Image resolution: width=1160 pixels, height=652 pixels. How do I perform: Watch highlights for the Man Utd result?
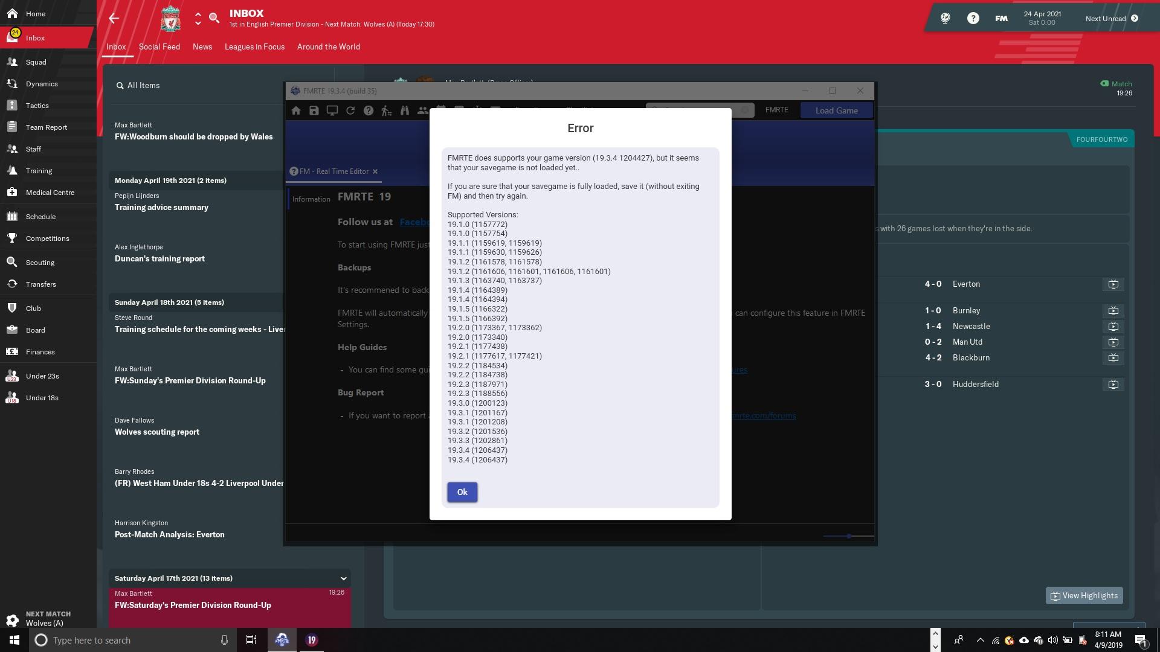(x=1113, y=342)
